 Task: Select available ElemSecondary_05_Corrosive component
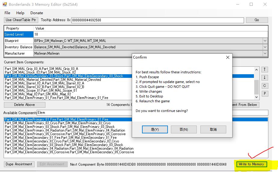click(69, 152)
